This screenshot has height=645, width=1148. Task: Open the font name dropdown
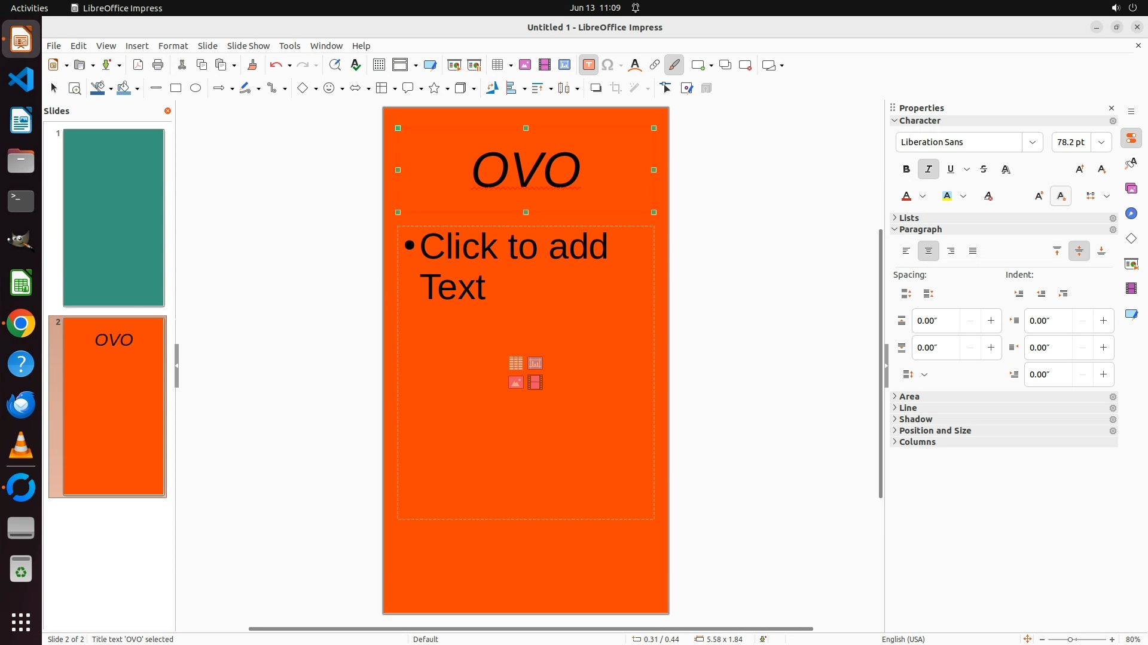(x=1032, y=142)
